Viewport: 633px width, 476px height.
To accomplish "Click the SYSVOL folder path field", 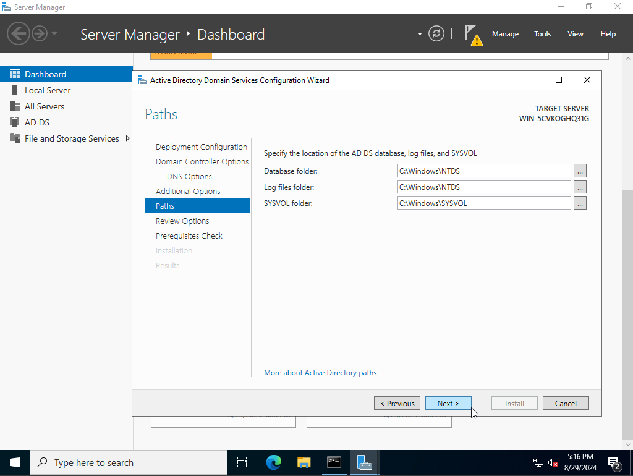I will coord(484,203).
